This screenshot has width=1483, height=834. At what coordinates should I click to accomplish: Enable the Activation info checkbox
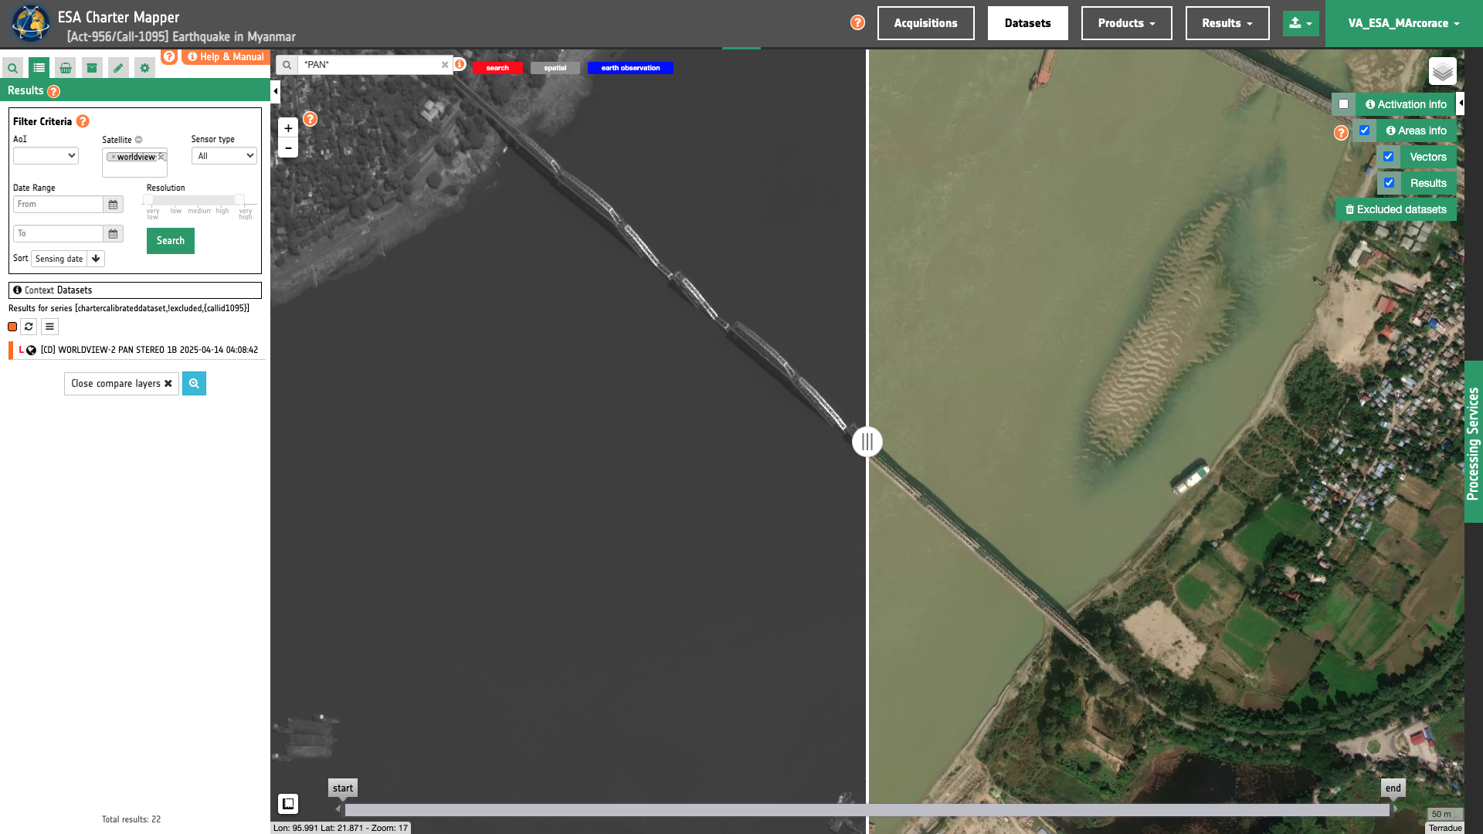(1344, 104)
